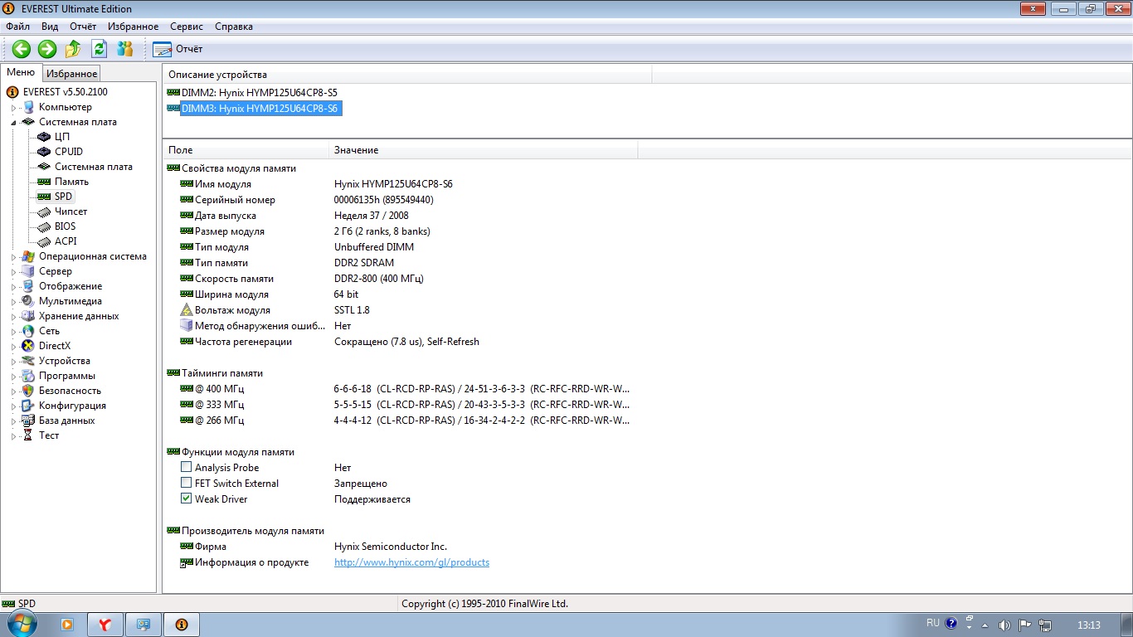1133x637 pixels.
Task: Click the ACPI chip icon
Action: pos(44,241)
